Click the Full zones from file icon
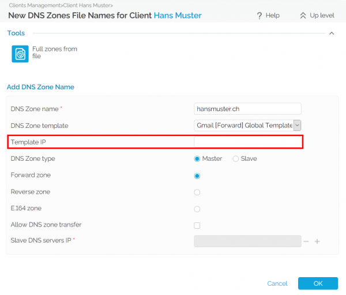This screenshot has height=295, width=346. (x=20, y=54)
